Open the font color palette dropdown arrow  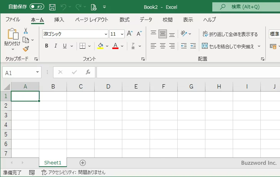(x=122, y=46)
